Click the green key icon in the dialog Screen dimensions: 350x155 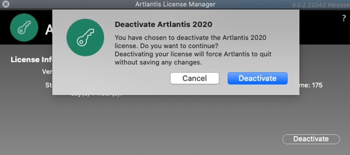[x=85, y=37]
